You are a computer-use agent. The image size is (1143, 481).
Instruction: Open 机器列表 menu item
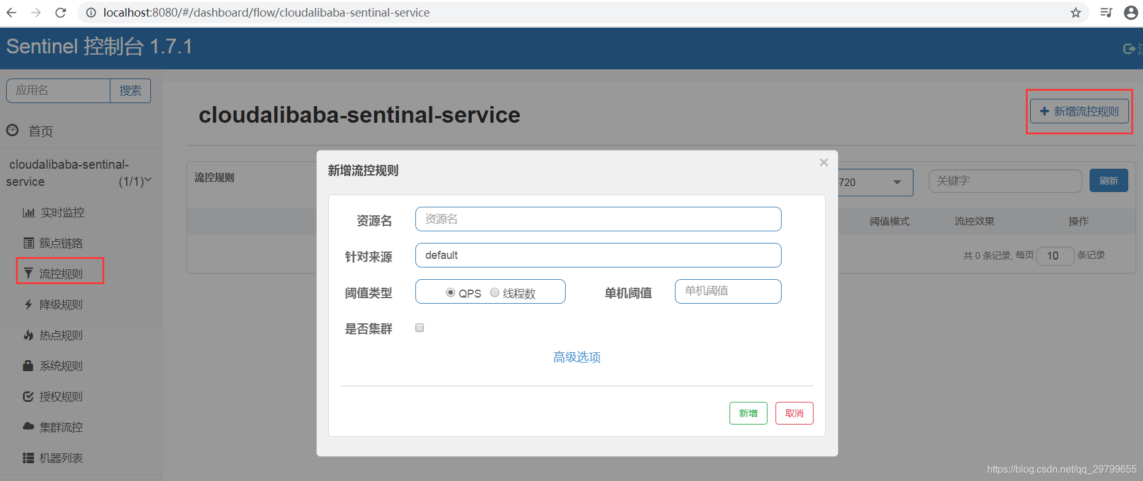61,458
